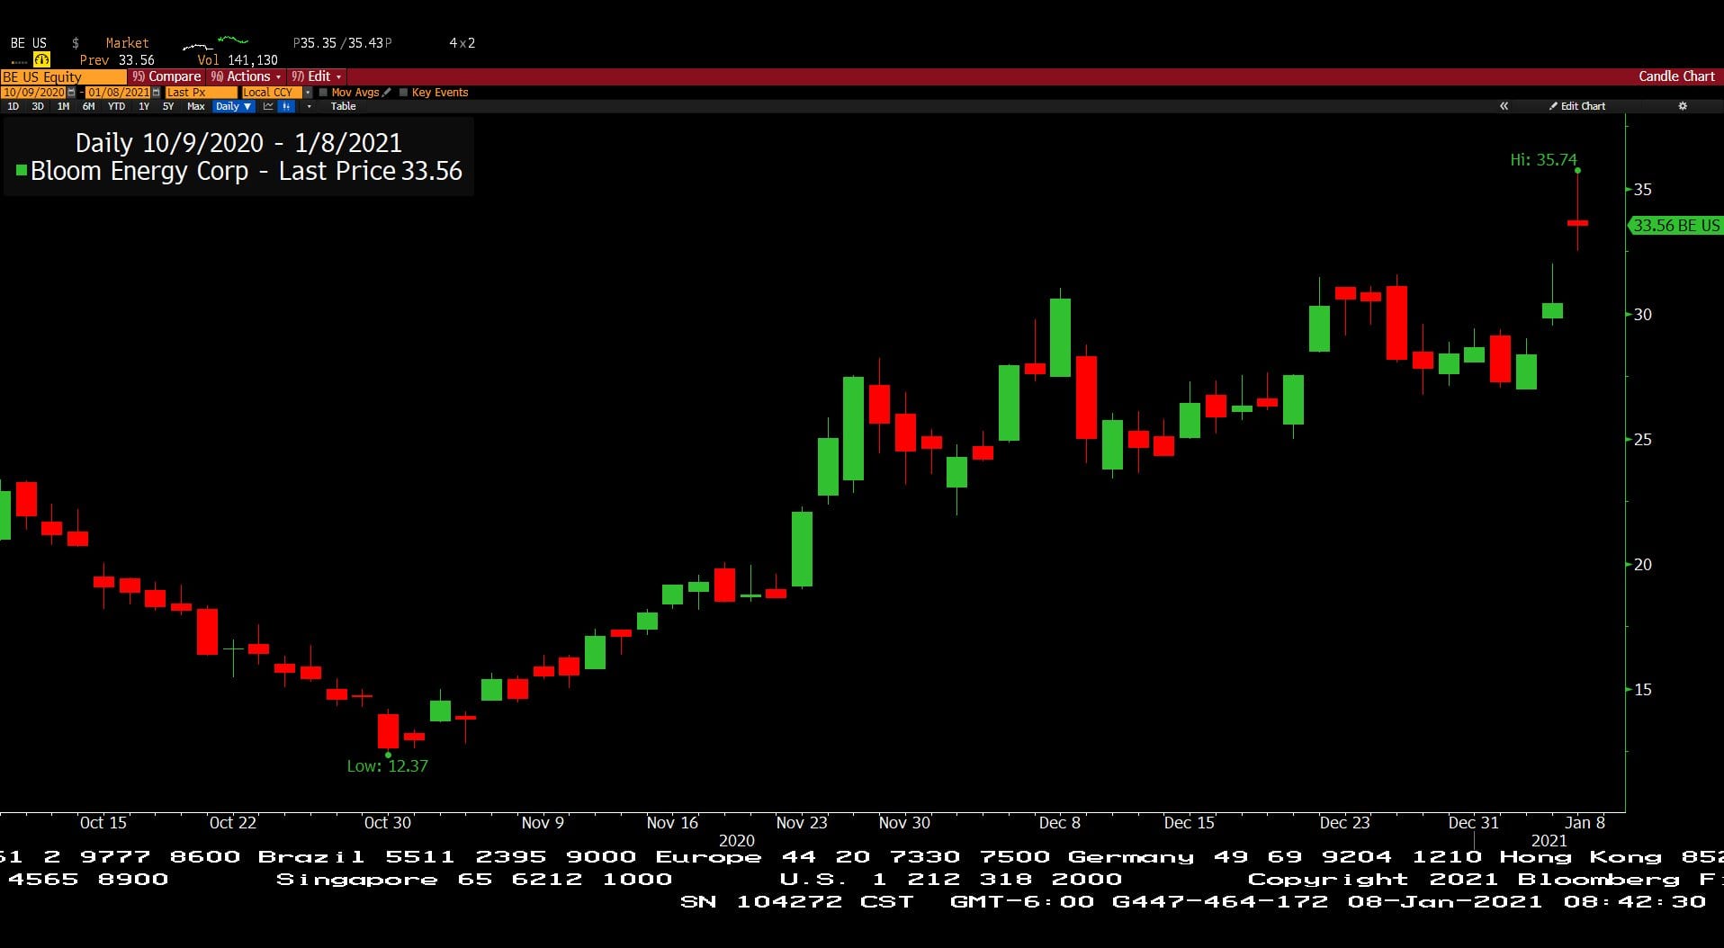Screen dimensions: 1724x948
Task: Click the Edit Chart button
Action: pyautogui.click(x=1577, y=106)
